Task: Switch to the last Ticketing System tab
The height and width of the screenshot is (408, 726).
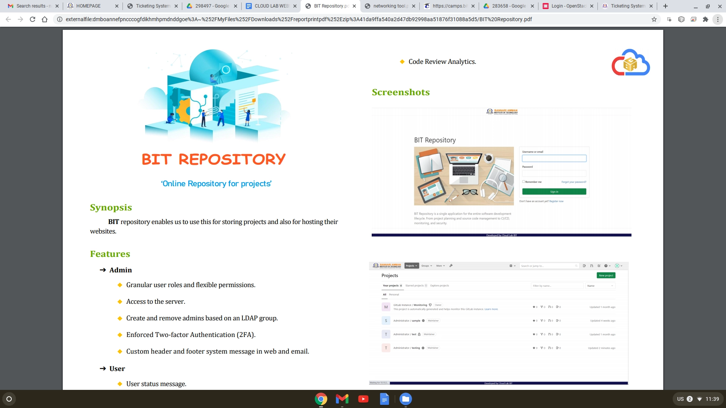Action: [x=627, y=6]
